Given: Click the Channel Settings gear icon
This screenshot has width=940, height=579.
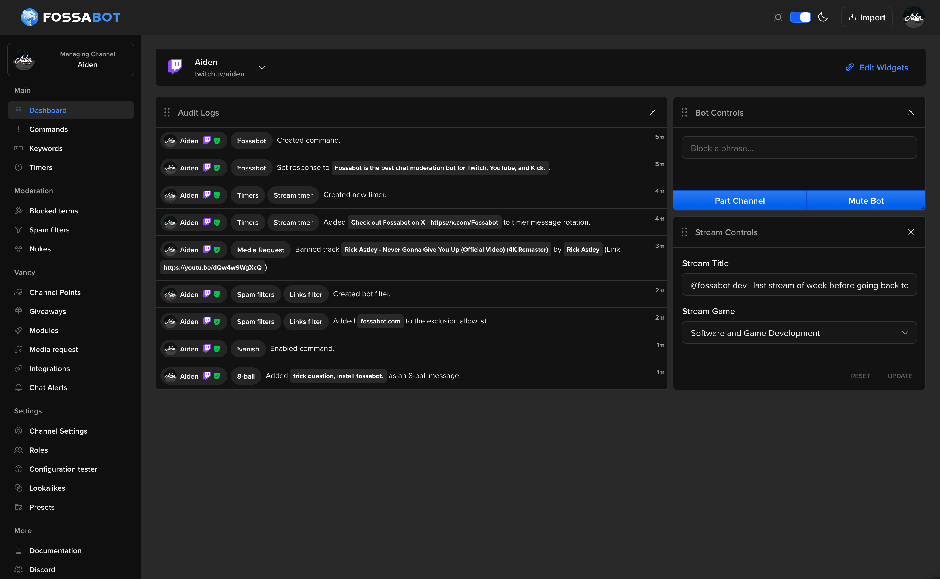Looking at the screenshot, I should 18,431.
